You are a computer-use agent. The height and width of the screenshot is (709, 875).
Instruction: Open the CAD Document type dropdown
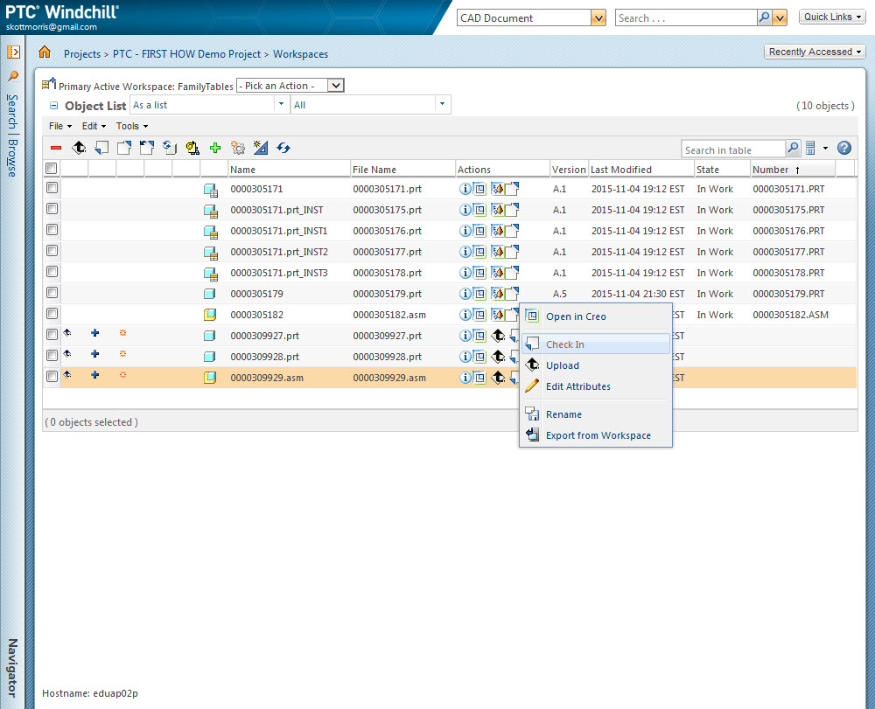(x=598, y=17)
